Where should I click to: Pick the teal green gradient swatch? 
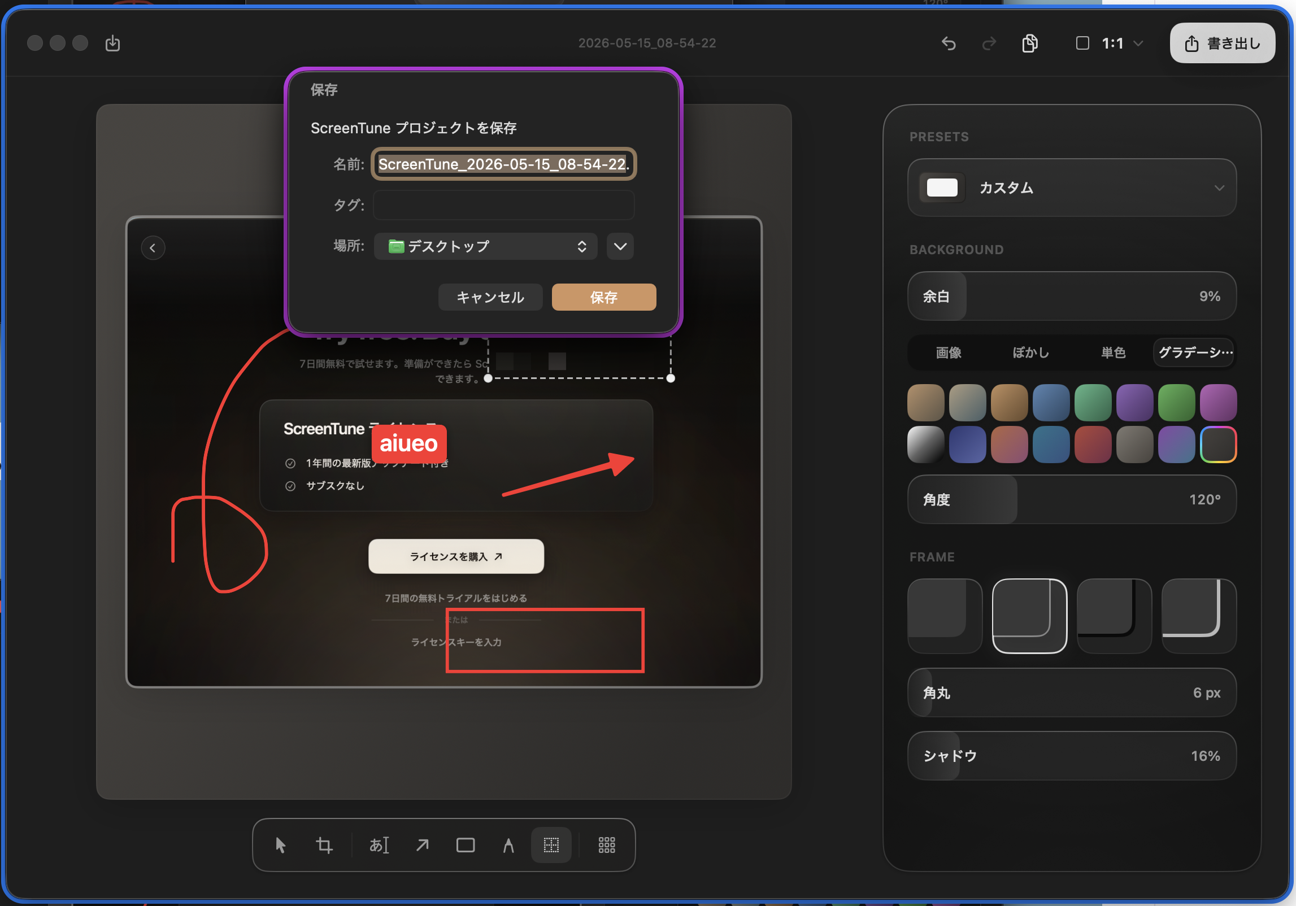(x=1093, y=403)
